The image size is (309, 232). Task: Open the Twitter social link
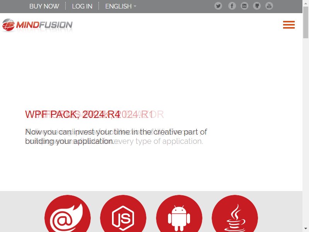tap(218, 6)
